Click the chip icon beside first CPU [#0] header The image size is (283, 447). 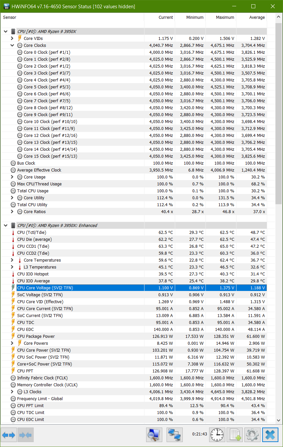coord(13,32)
